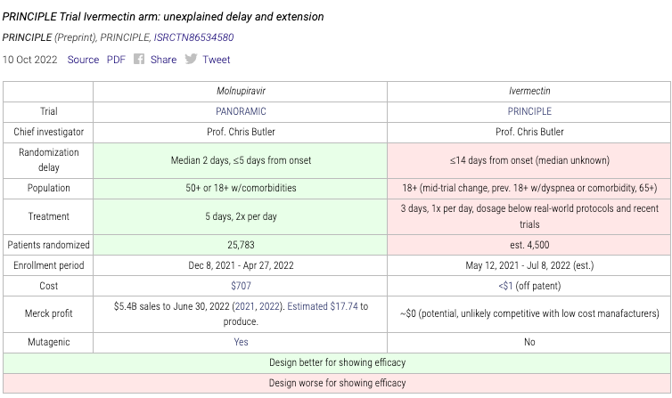The image size is (672, 398).
Task: Select cell 18+ (mid-trial change...)
Action: click(x=529, y=188)
